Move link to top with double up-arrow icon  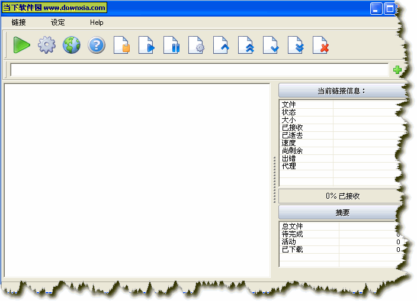click(246, 45)
